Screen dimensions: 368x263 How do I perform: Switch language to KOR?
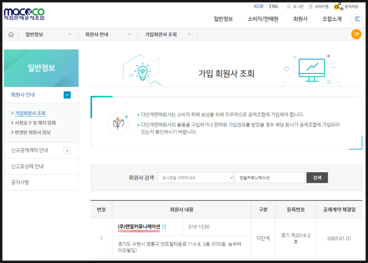pos(259,6)
